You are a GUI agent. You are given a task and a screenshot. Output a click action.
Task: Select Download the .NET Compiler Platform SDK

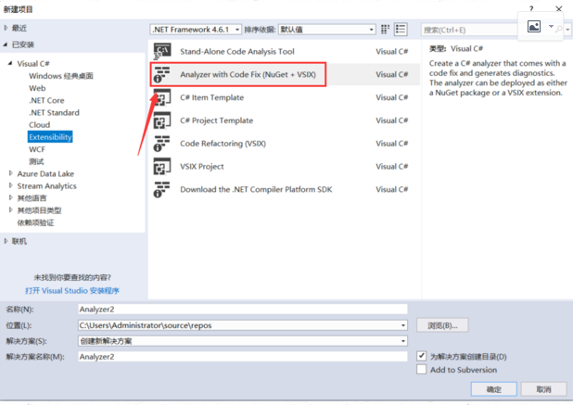(285, 190)
